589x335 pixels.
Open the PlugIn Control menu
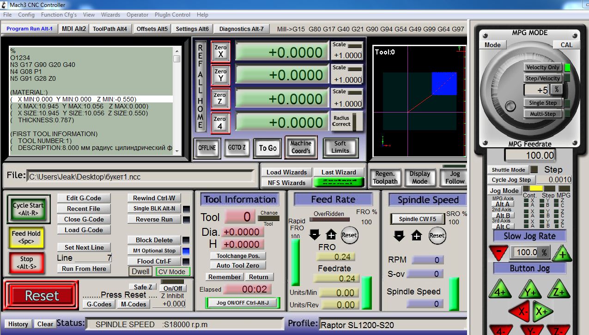pos(172,15)
